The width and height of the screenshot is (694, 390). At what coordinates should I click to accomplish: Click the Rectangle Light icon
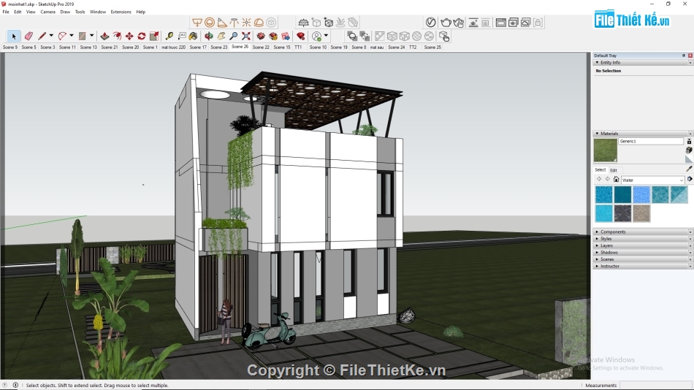tap(197, 22)
